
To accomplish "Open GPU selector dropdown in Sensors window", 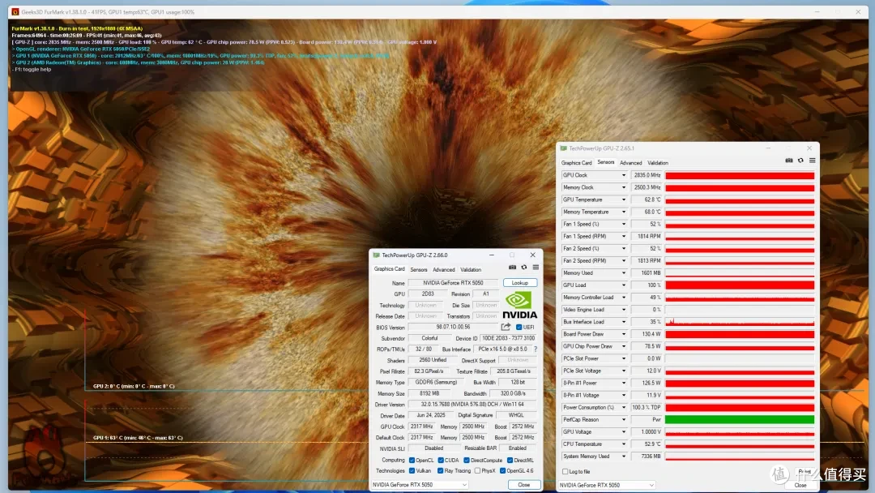I will pyautogui.click(x=607, y=485).
